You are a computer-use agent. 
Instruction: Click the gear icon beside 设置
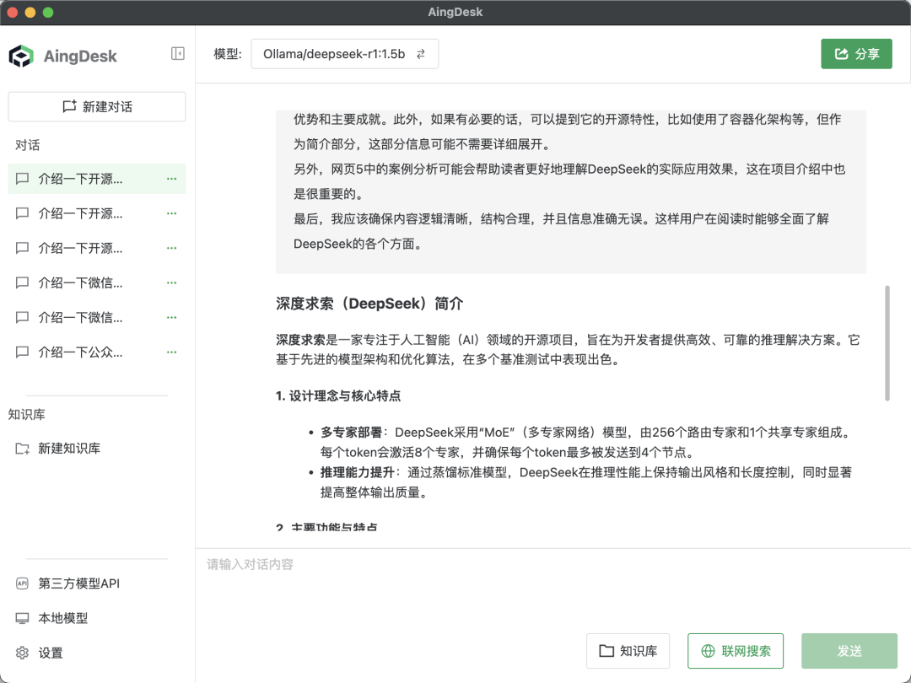[x=22, y=653]
